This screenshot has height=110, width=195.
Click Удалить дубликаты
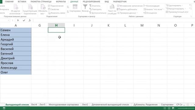click(127, 9)
